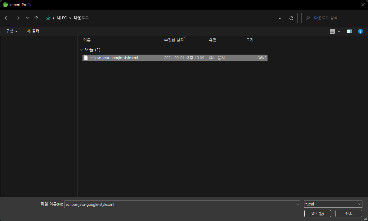
Task: Click the Import Profile title bar icon
Action: coord(5,5)
